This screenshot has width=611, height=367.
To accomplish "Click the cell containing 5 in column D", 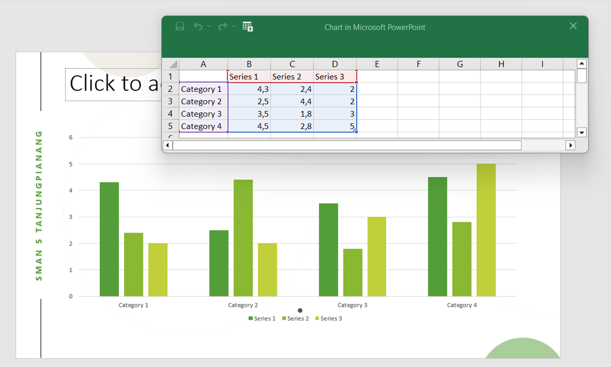I will pyautogui.click(x=335, y=126).
